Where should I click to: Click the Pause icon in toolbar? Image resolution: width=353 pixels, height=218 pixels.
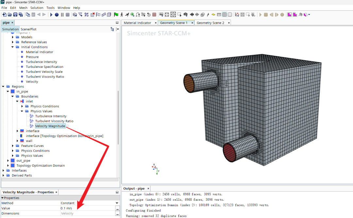tap(62, 15)
